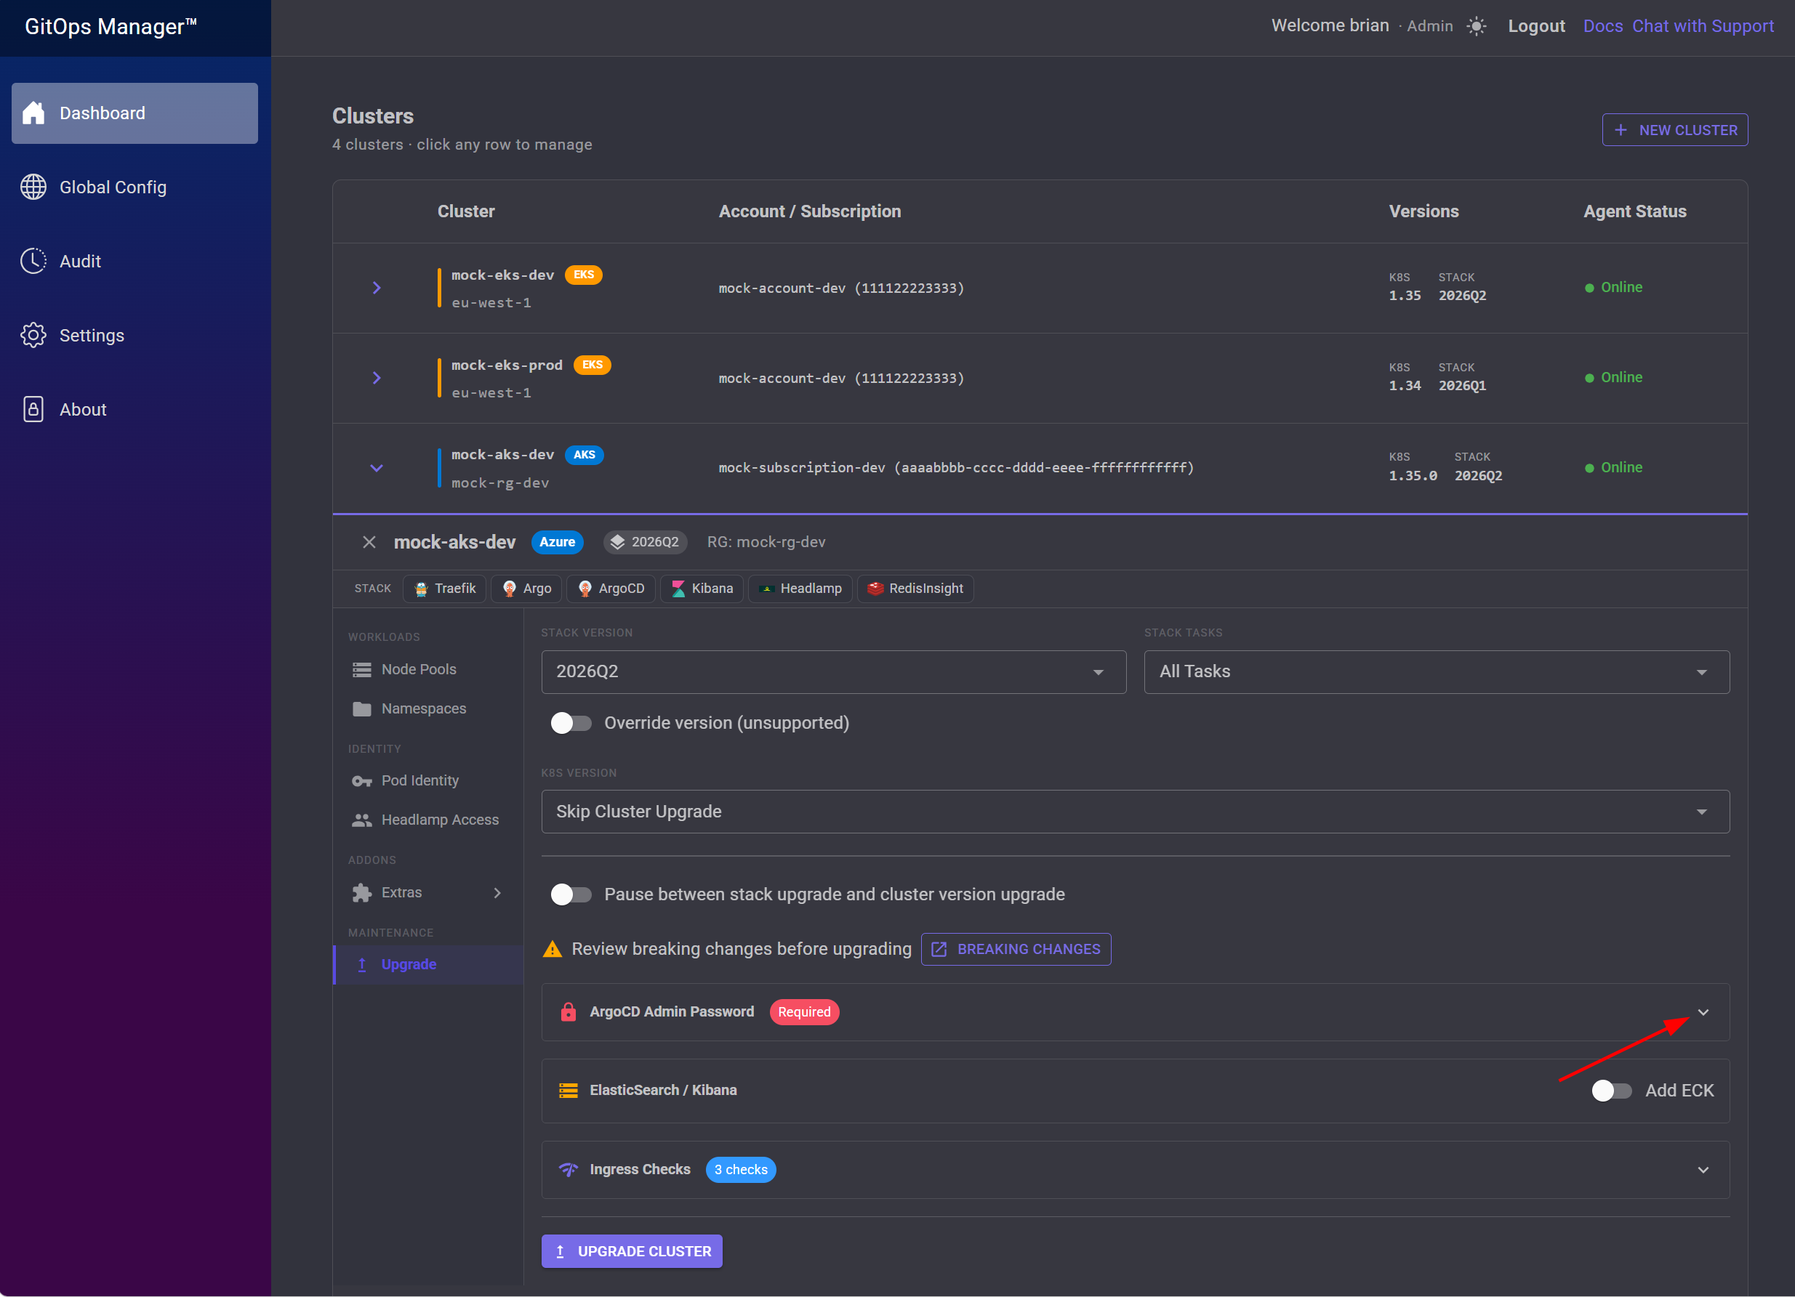
Task: Click the GitOps Manager title
Action: (111, 27)
